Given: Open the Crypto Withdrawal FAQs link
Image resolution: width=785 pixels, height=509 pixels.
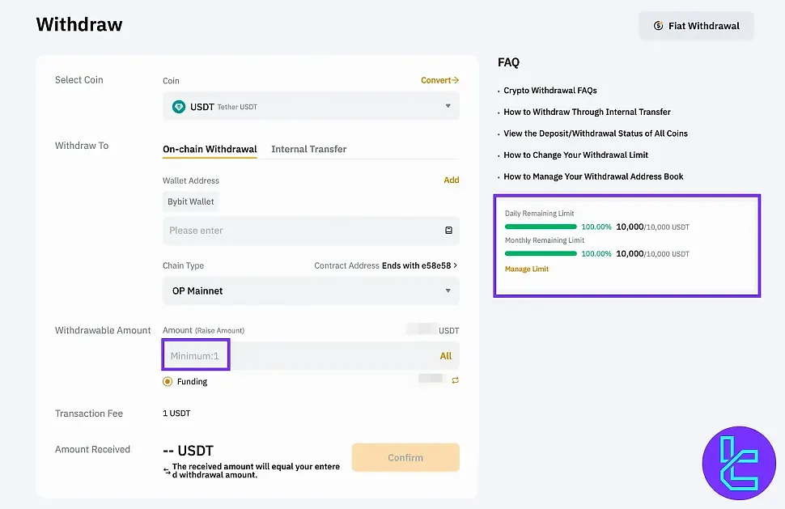Looking at the screenshot, I should (549, 91).
